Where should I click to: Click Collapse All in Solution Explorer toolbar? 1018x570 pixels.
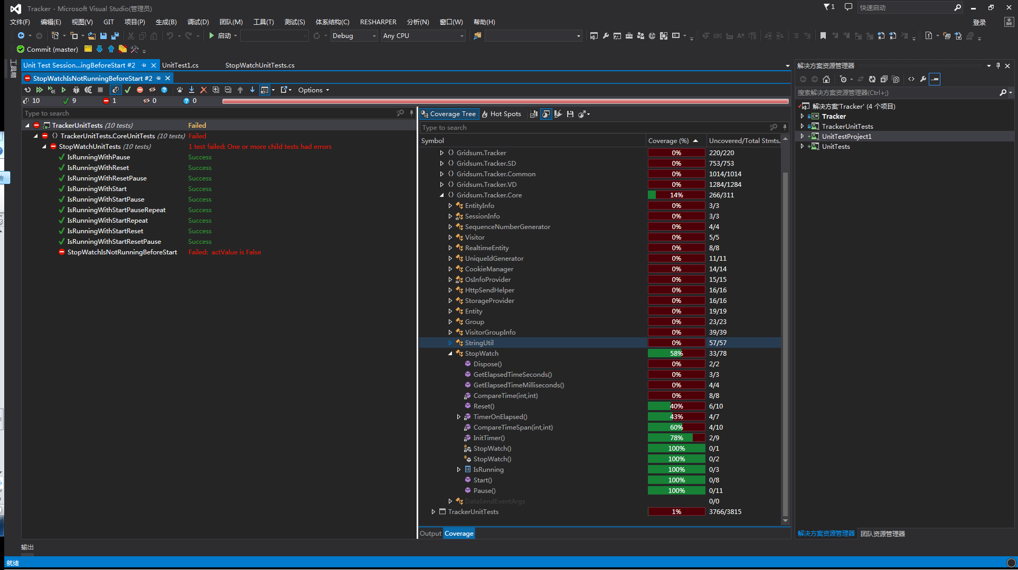884,79
